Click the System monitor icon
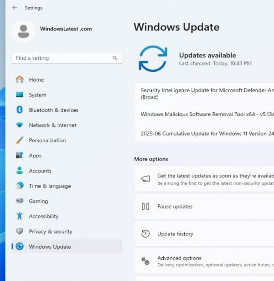The width and height of the screenshot is (274, 281). [20, 94]
